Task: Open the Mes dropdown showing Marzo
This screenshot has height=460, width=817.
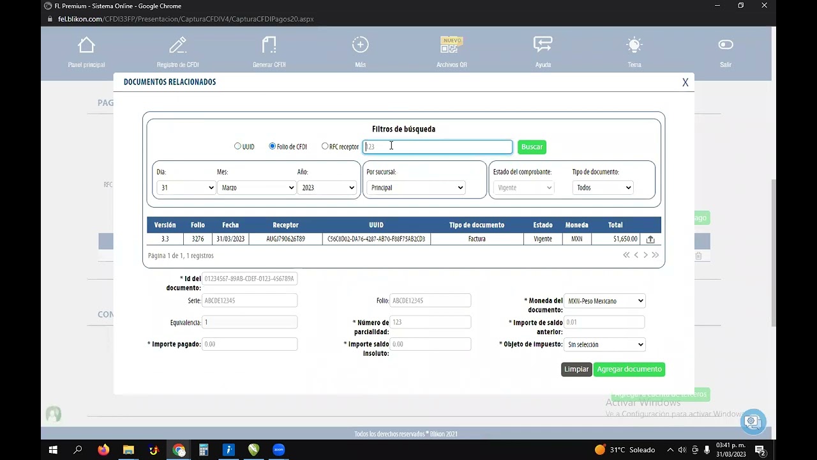Action: click(x=257, y=188)
